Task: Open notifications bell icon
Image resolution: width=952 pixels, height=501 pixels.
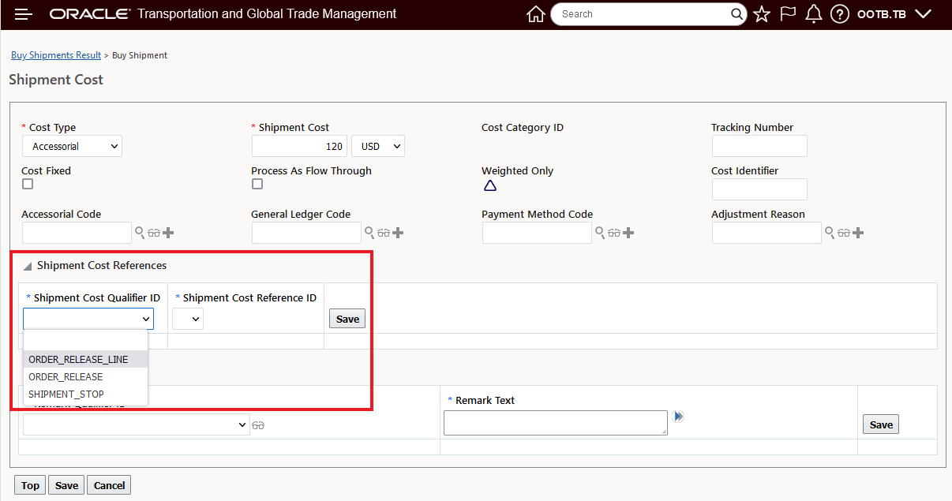Action: pyautogui.click(x=814, y=14)
